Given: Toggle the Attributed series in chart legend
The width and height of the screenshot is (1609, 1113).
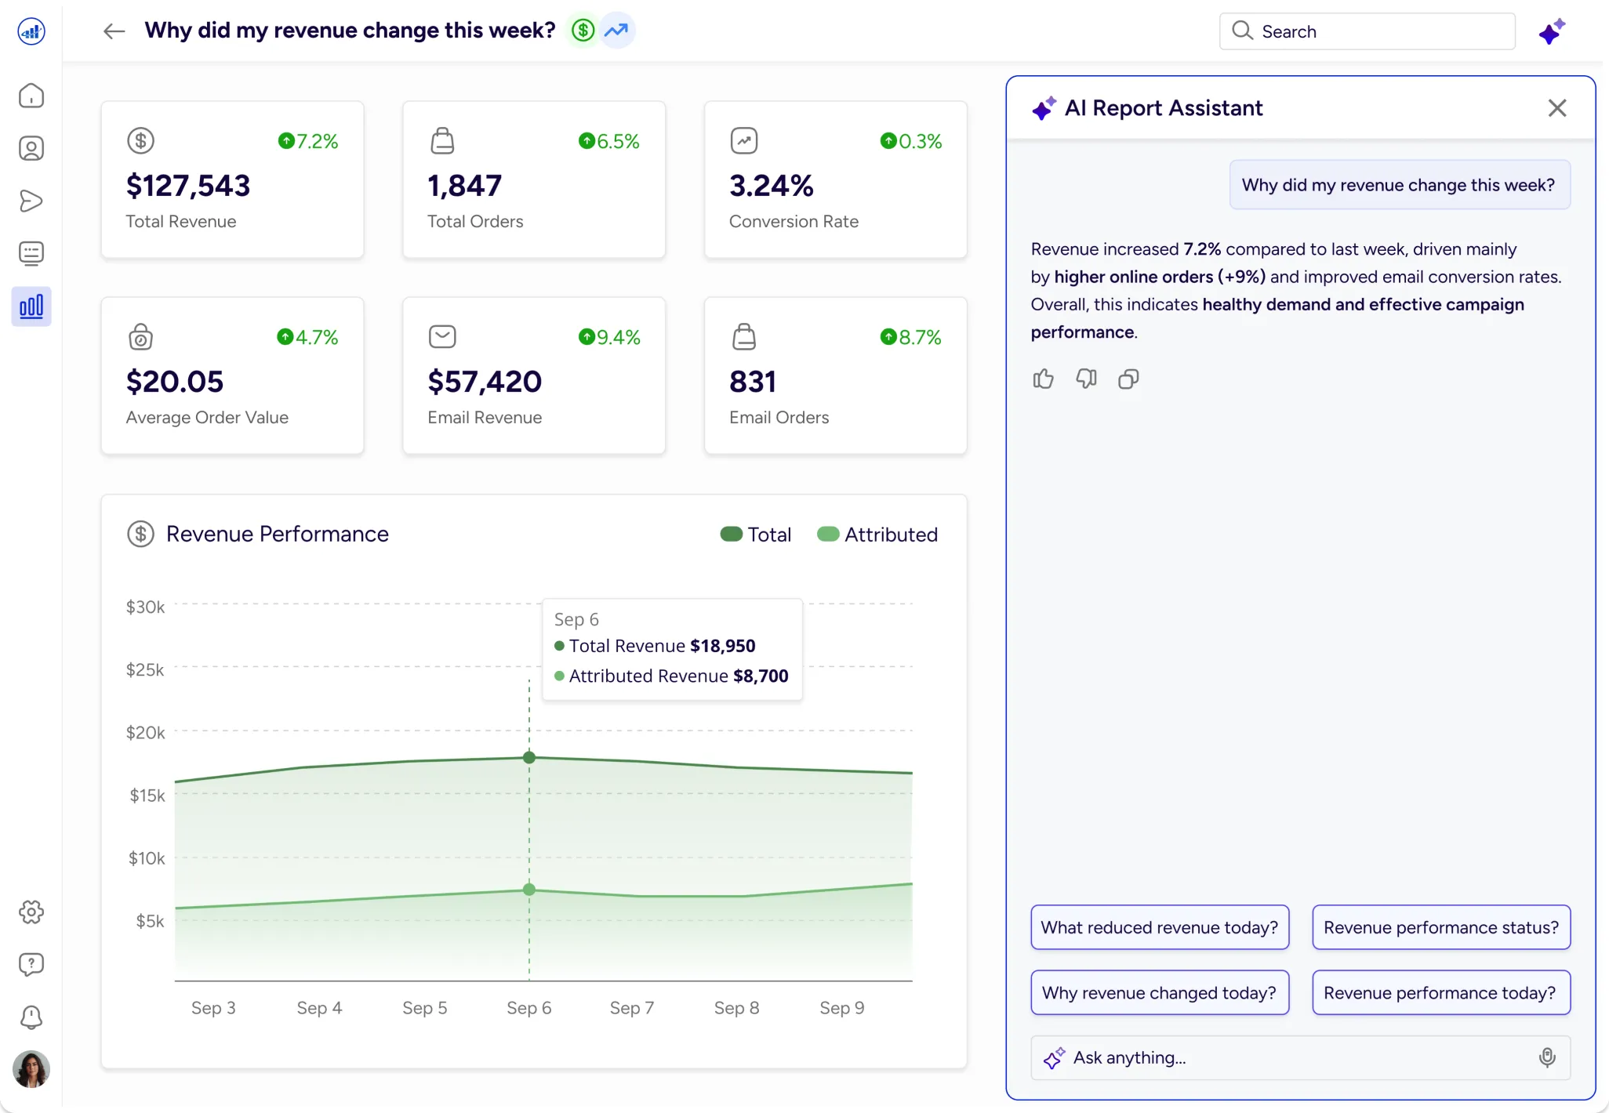Looking at the screenshot, I should 877,535.
